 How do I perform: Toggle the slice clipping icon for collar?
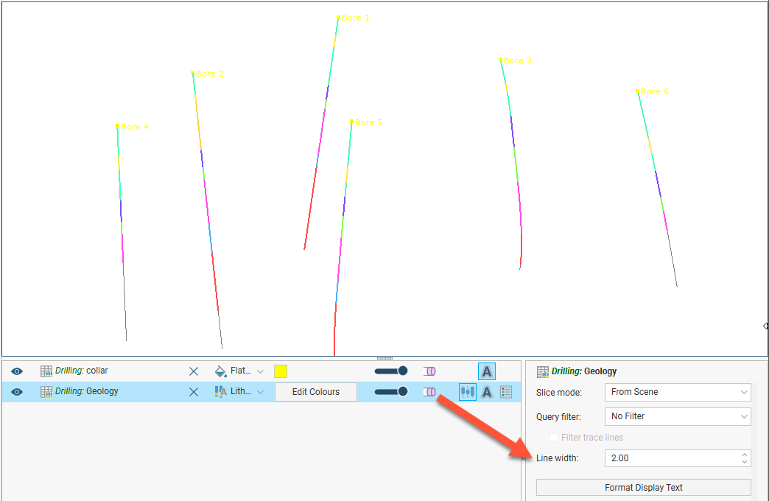point(429,371)
